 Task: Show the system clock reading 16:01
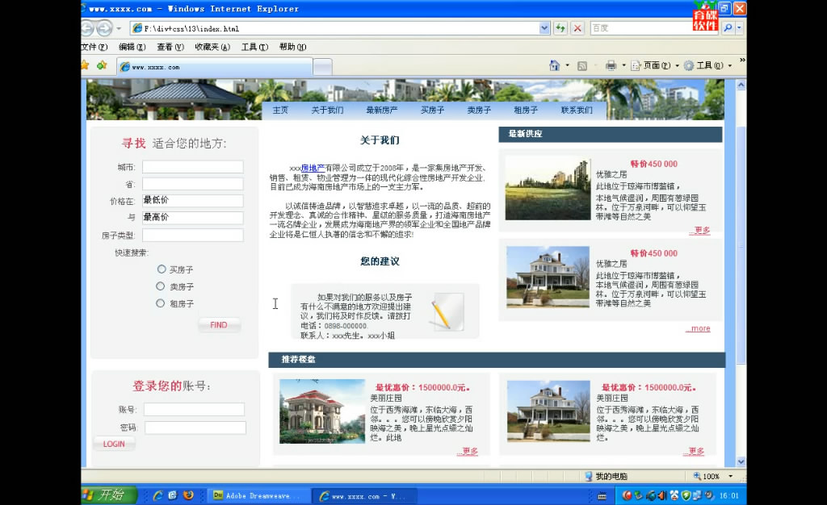point(729,496)
